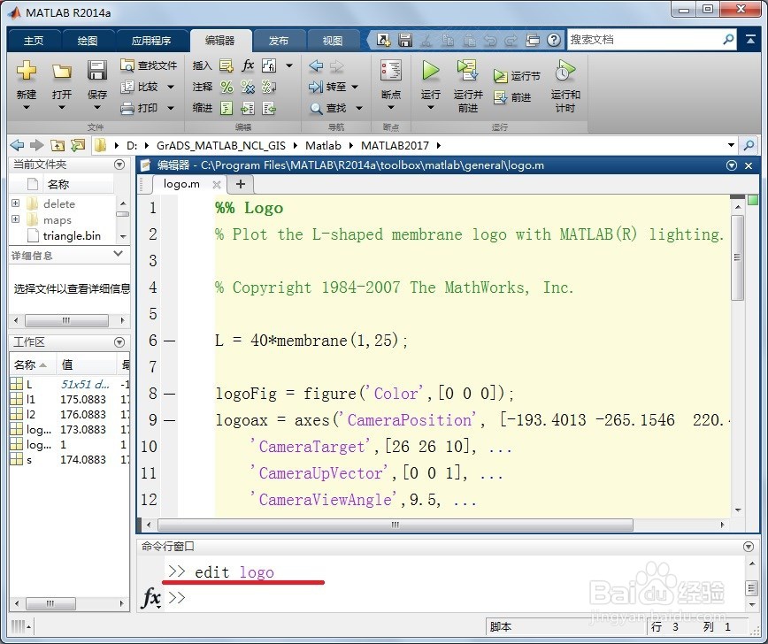Image resolution: width=768 pixels, height=644 pixels.
Task: Open Compare (比较) dropdown arrow
Action: [x=171, y=87]
